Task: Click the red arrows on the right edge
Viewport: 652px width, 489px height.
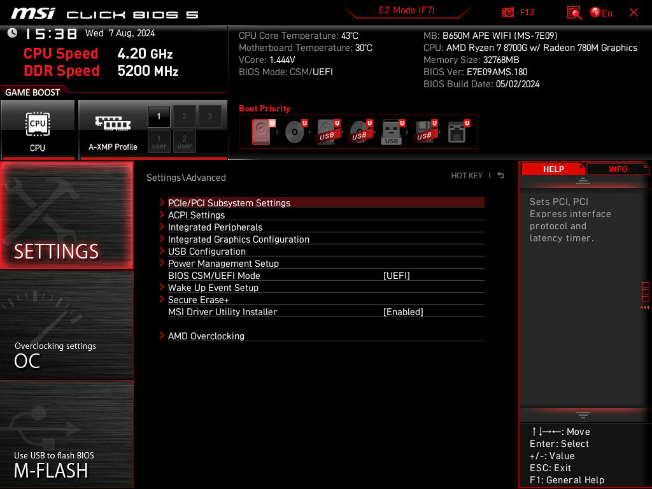Action: [644, 308]
